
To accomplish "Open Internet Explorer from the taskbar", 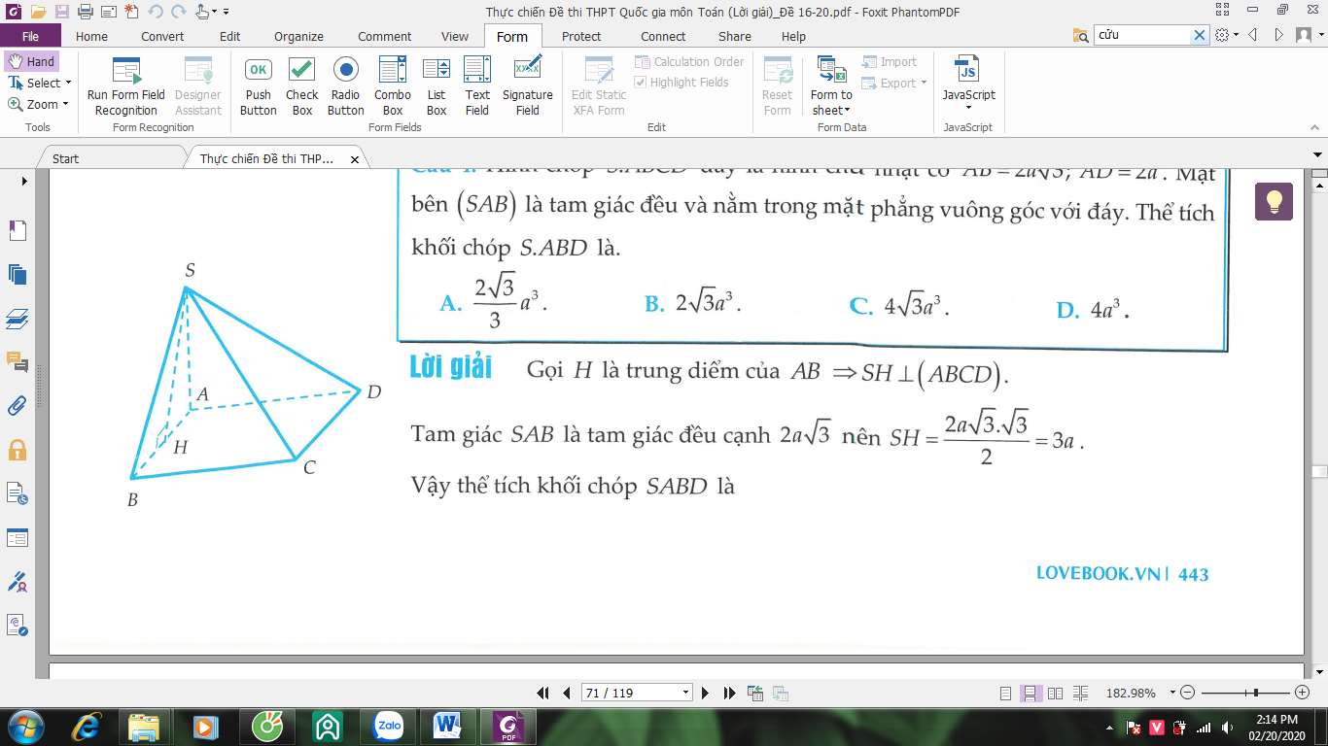I will pyautogui.click(x=86, y=726).
